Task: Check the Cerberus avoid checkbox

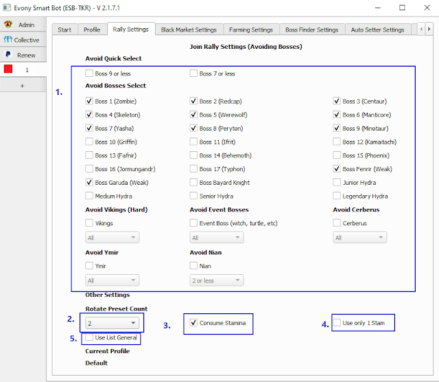Action: pos(337,223)
